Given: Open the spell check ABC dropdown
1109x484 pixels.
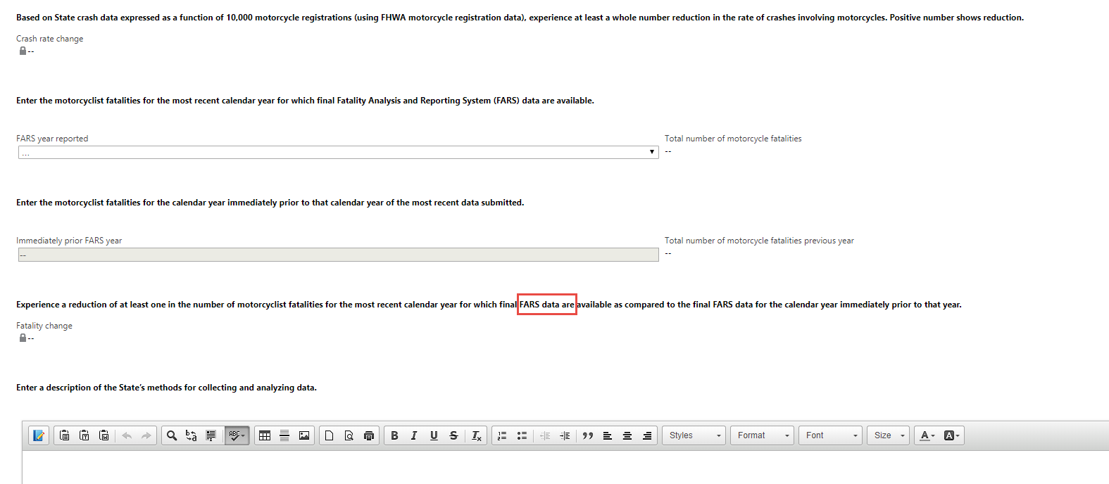Looking at the screenshot, I should [237, 435].
